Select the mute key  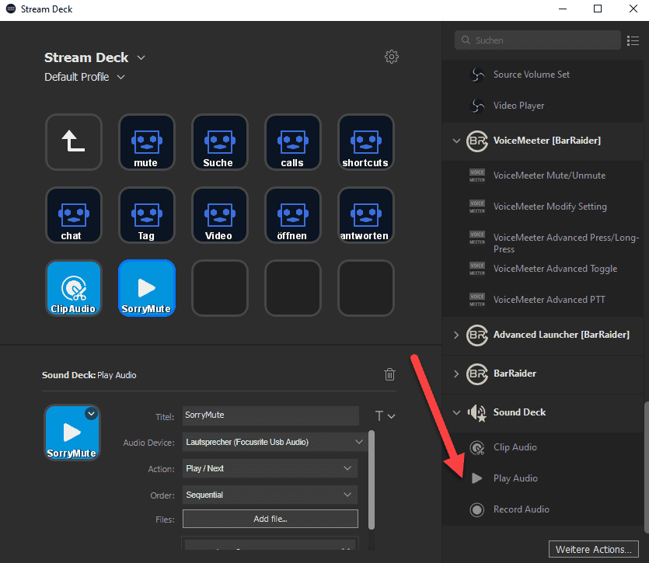147,142
